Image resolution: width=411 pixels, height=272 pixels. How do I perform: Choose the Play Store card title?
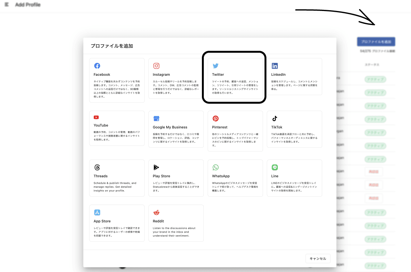pos(161,176)
